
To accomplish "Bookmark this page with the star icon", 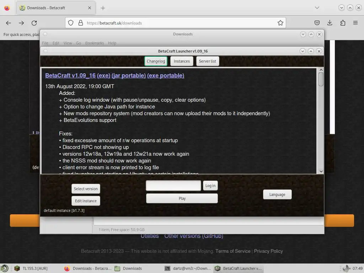I will (280, 23).
